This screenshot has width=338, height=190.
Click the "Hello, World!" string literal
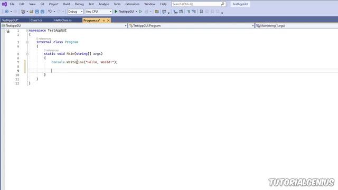coord(100,62)
